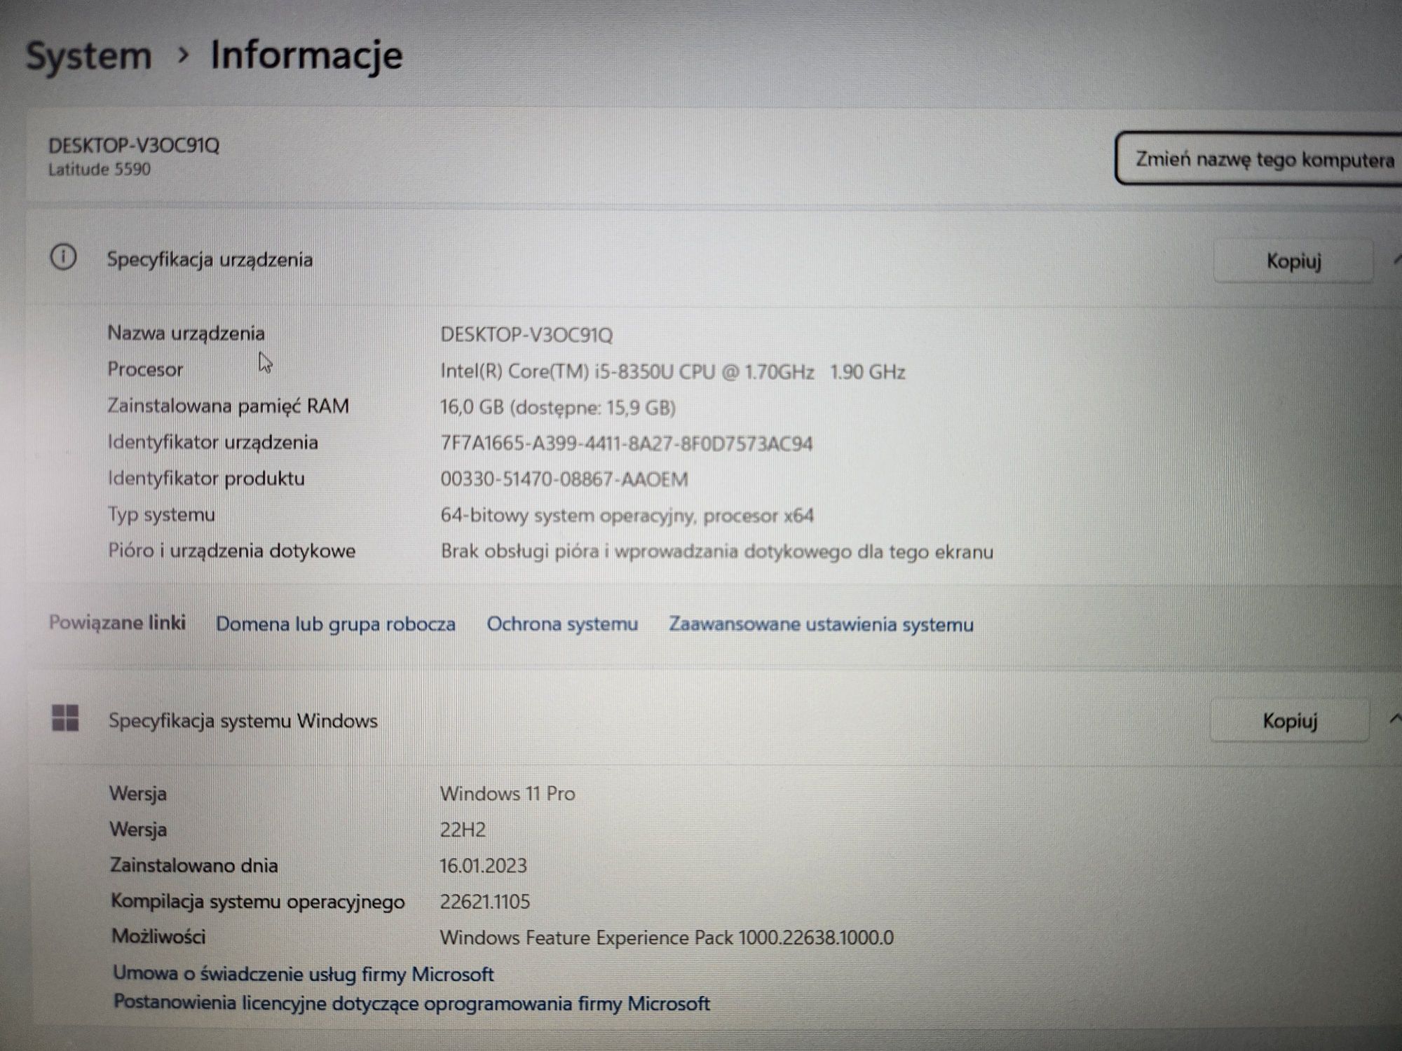Collapse the Specyfikacja urządzenia section chevron
Image resolution: width=1402 pixels, height=1051 pixels.
pos(1397,260)
